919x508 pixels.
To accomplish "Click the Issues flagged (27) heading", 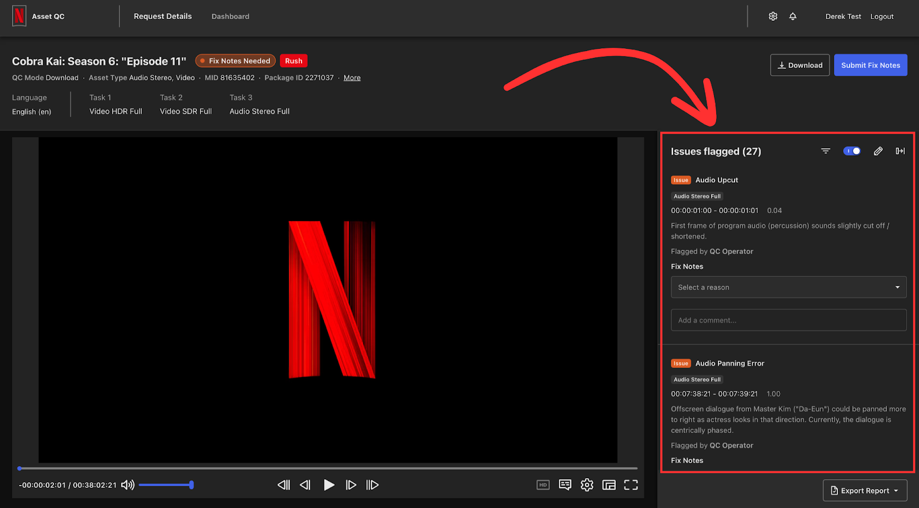I will pos(716,151).
